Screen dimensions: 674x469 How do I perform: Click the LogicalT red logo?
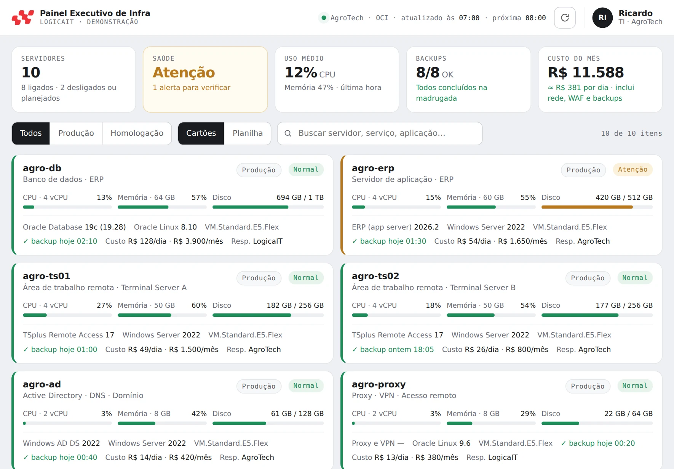23,18
